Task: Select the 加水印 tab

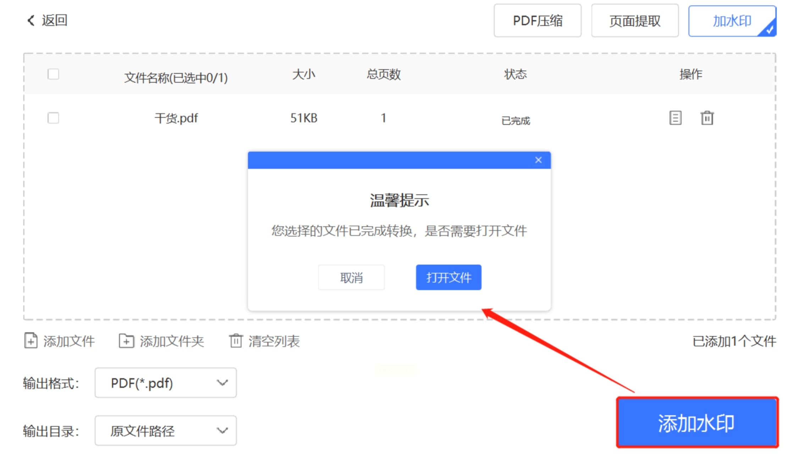Action: [732, 21]
